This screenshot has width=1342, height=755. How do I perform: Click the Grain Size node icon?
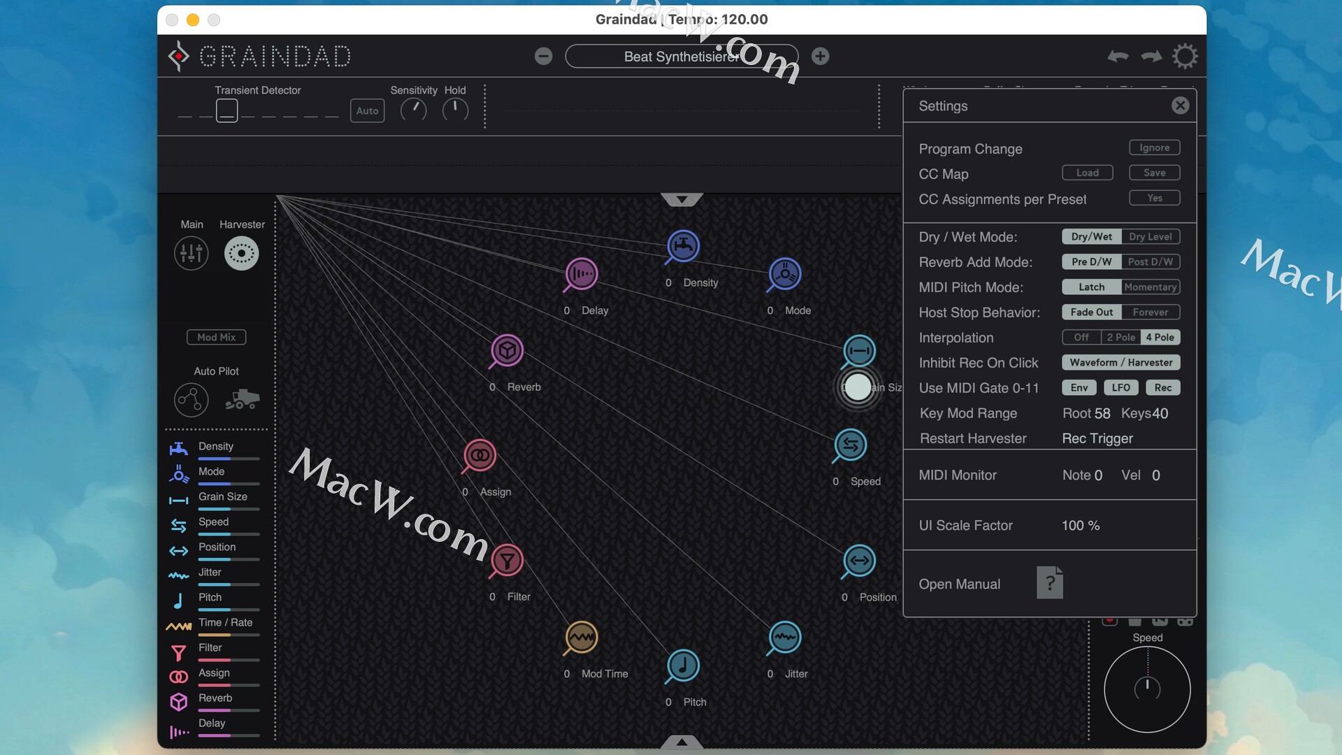pos(859,350)
